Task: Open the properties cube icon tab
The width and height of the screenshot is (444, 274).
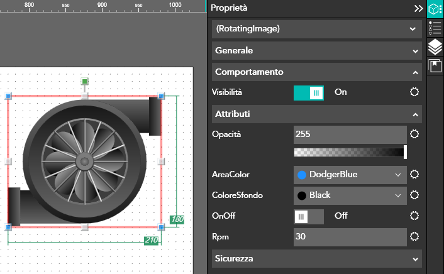Action: [x=435, y=9]
